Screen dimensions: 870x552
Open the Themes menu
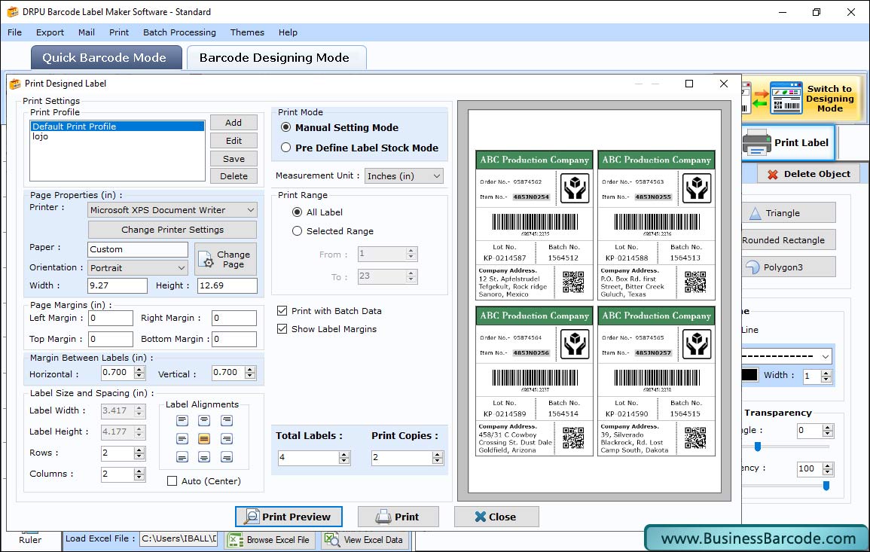tap(247, 32)
